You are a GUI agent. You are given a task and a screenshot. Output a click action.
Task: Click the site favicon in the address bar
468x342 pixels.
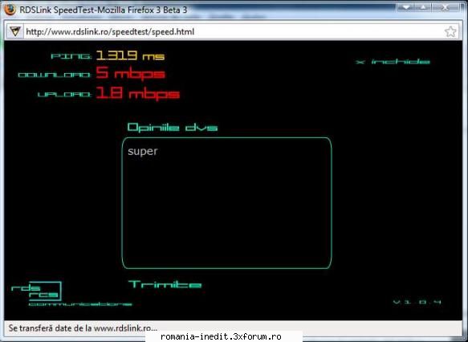click(14, 31)
